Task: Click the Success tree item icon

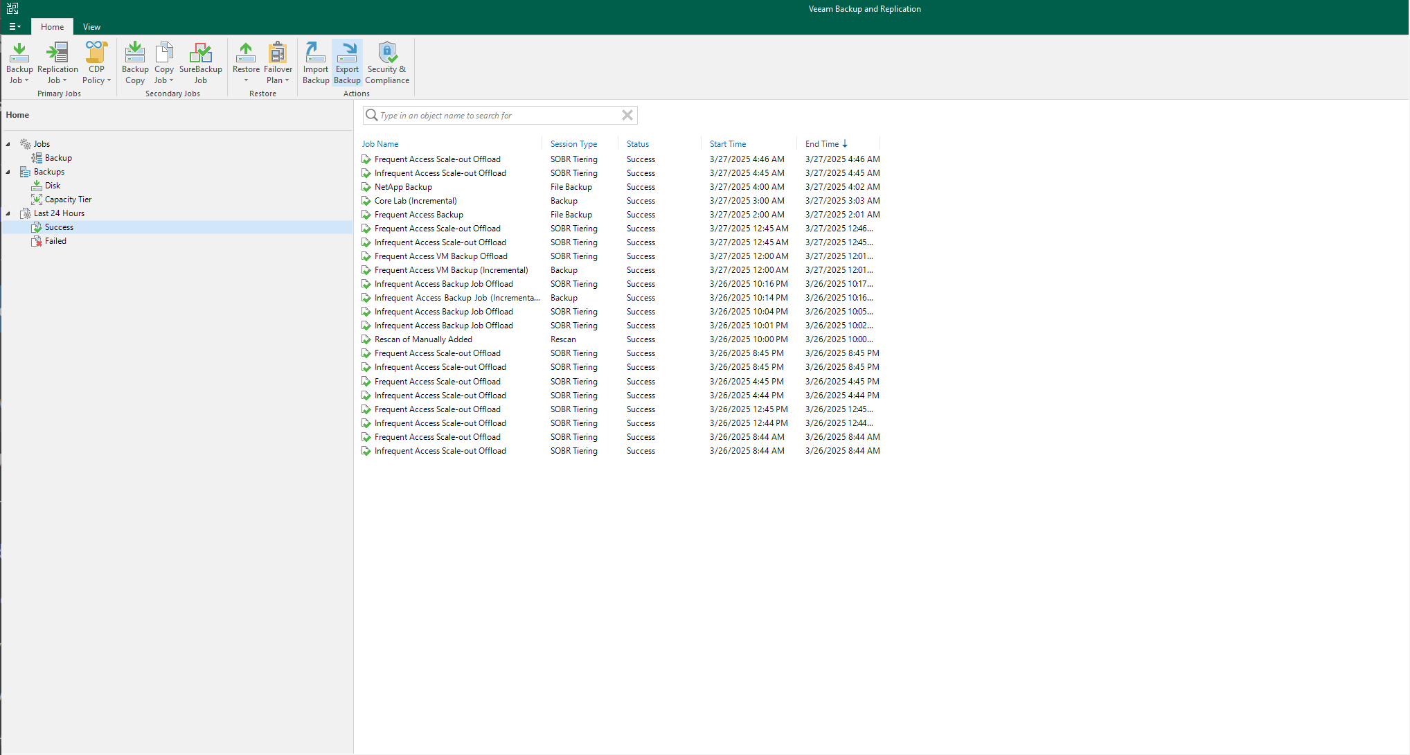Action: pyautogui.click(x=37, y=227)
